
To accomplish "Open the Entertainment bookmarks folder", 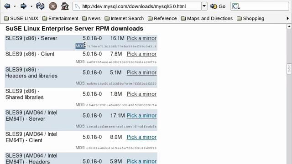I will point(60,18).
